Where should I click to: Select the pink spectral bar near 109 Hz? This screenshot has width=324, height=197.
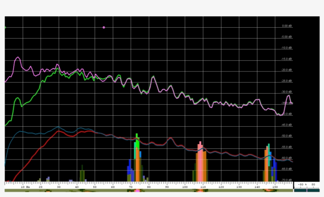pos(201,162)
